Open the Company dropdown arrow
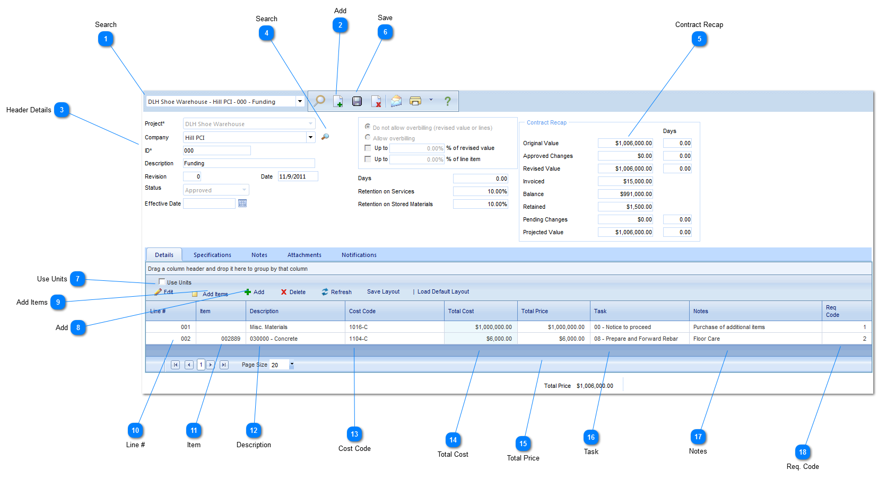Viewport: 878px width, 479px height. [310, 137]
